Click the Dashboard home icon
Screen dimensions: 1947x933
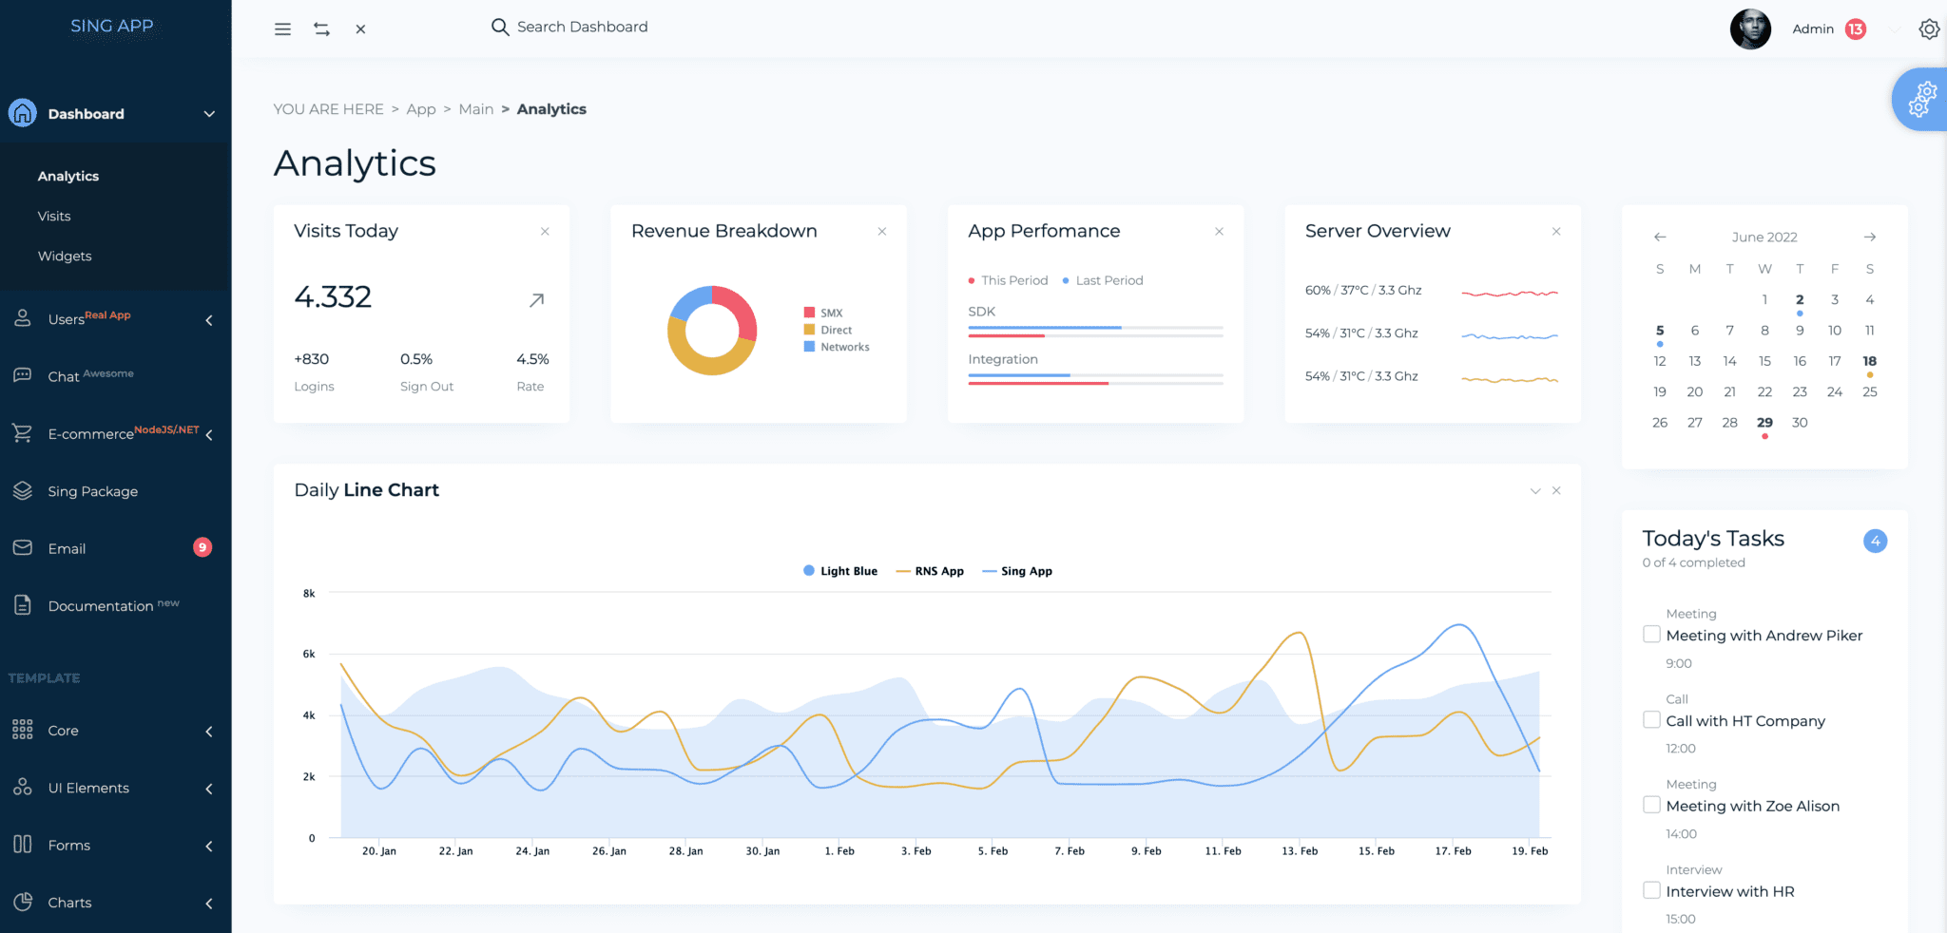pyautogui.click(x=23, y=113)
